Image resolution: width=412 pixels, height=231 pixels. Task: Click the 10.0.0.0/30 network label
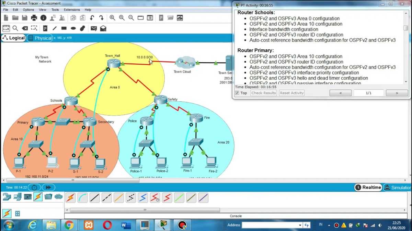click(144, 57)
